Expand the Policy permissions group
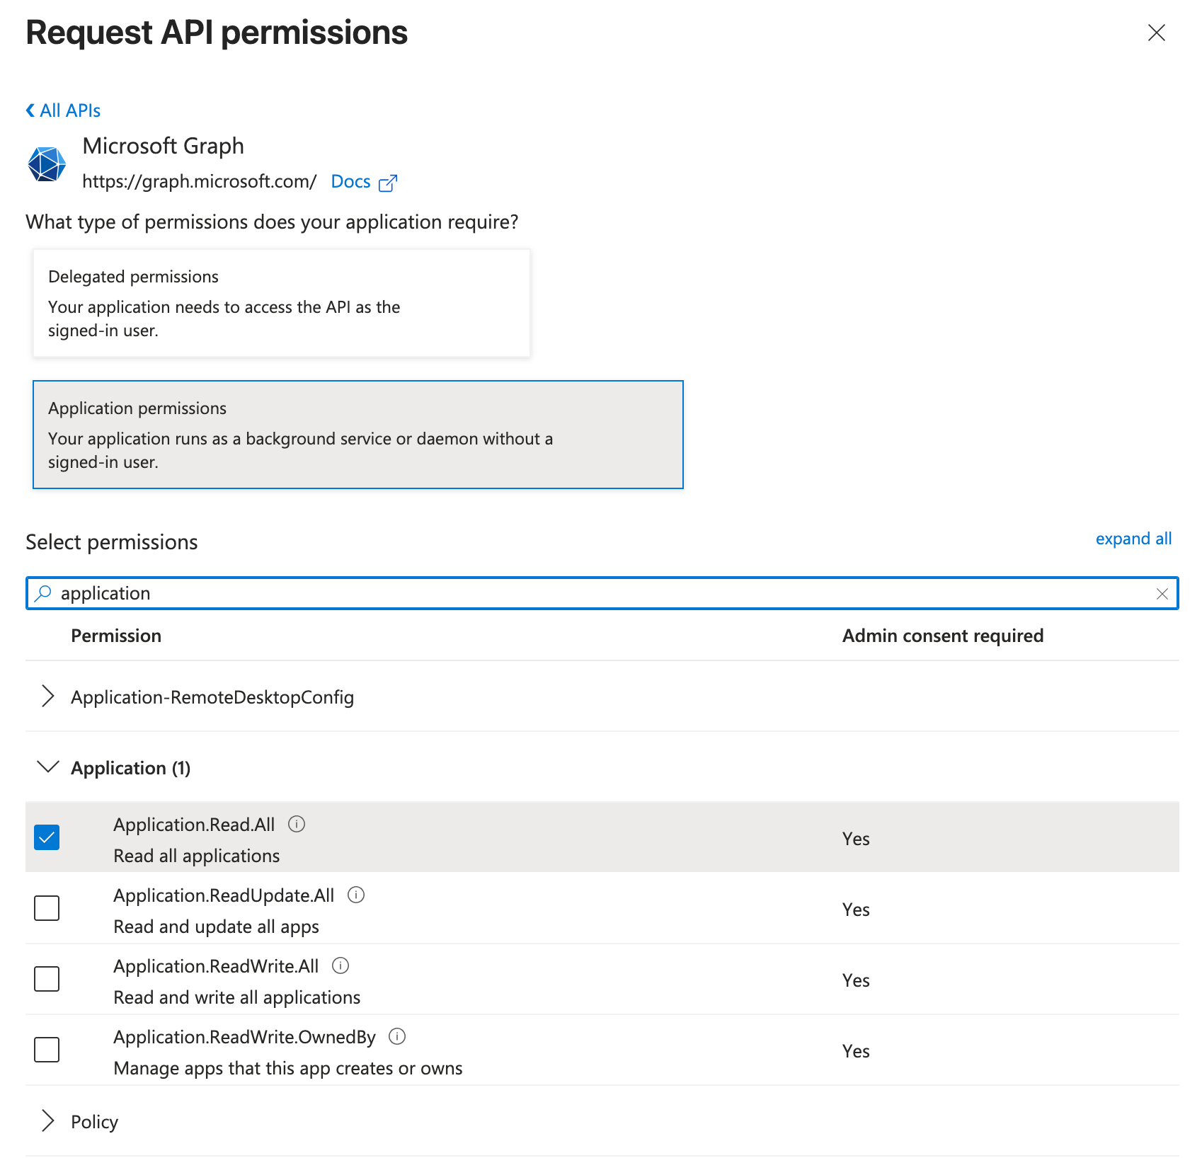This screenshot has width=1202, height=1158. [49, 1120]
